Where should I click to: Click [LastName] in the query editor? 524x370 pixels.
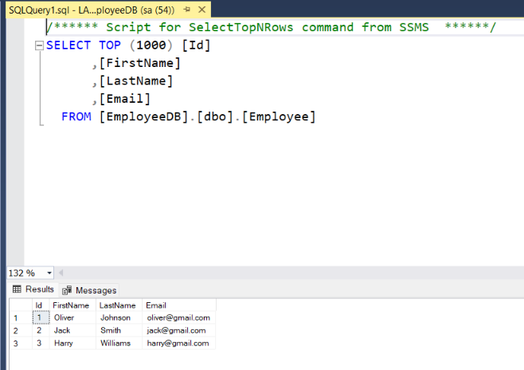(x=136, y=81)
